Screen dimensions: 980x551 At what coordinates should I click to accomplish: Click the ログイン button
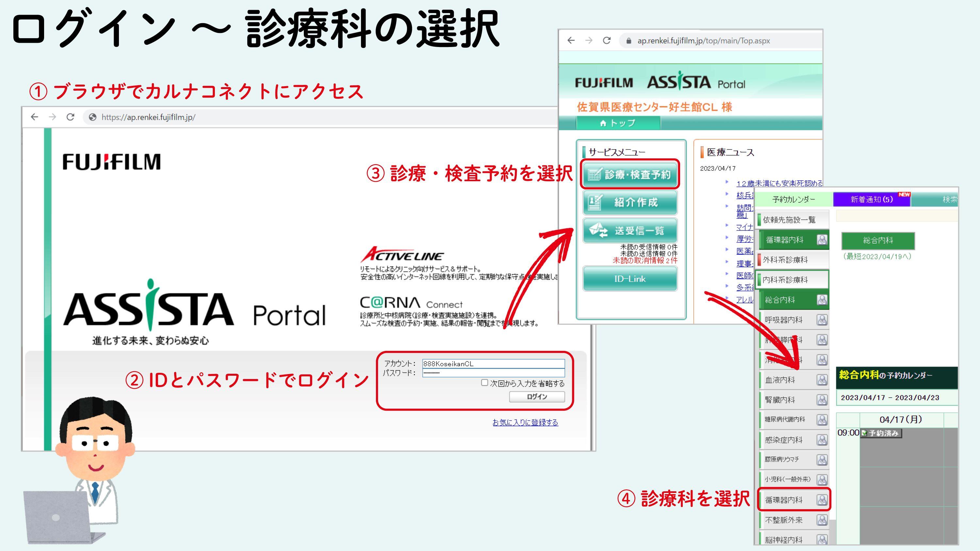tap(537, 397)
